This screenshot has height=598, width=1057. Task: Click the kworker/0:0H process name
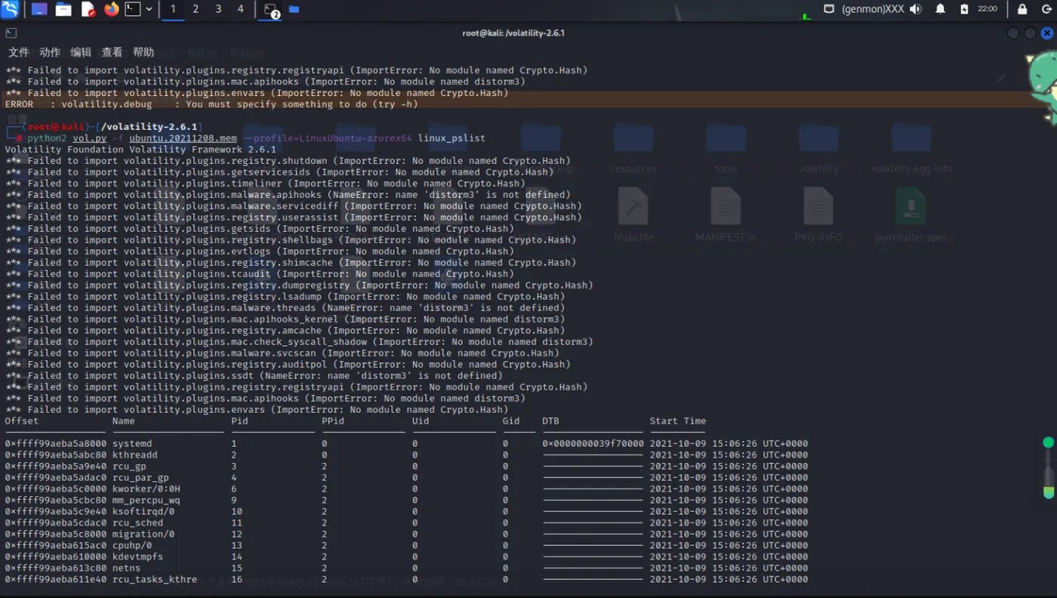(146, 489)
